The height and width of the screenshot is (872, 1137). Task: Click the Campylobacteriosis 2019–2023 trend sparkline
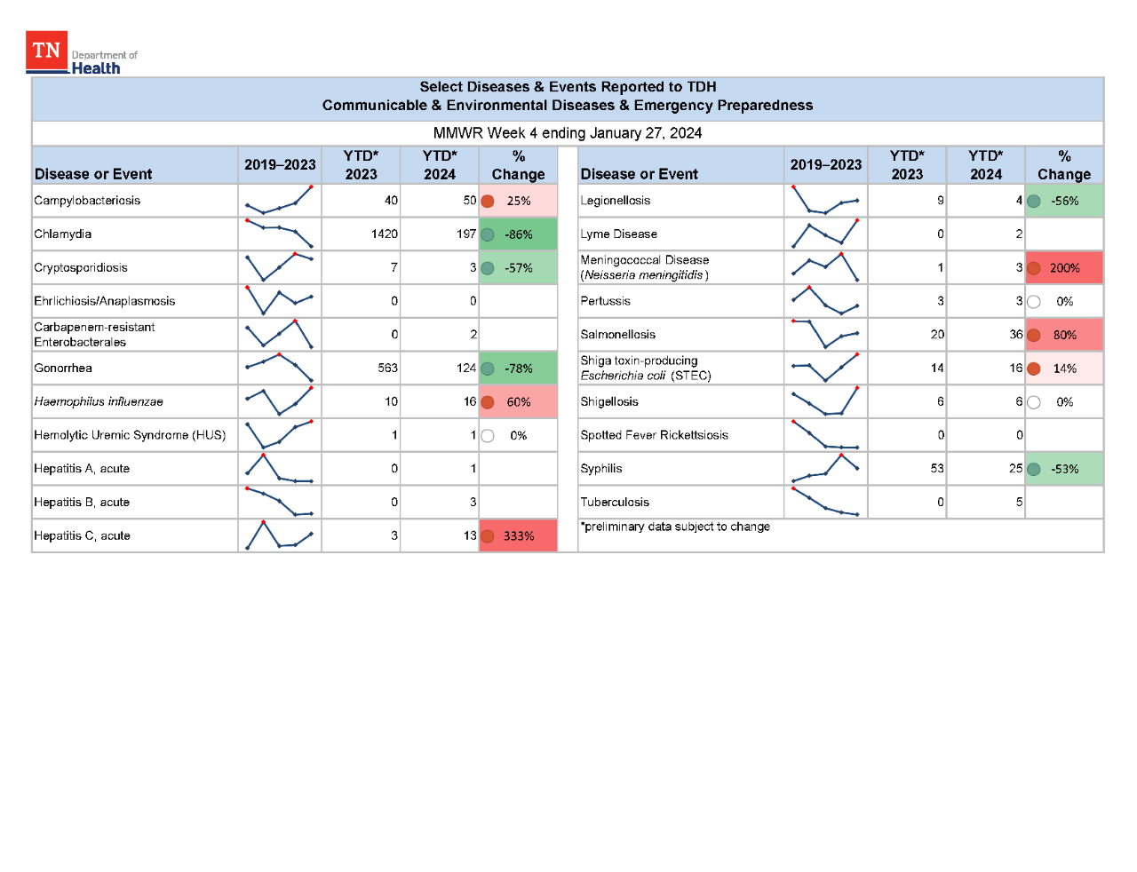tap(279, 201)
